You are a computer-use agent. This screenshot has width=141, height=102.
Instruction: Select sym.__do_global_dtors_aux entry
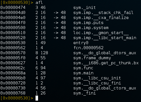coord(105,53)
